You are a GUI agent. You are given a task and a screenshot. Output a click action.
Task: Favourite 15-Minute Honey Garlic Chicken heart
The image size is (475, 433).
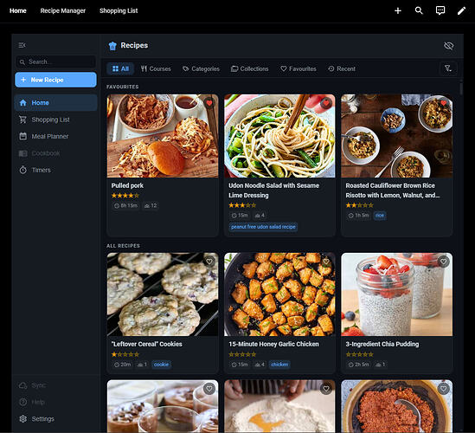tap(326, 262)
